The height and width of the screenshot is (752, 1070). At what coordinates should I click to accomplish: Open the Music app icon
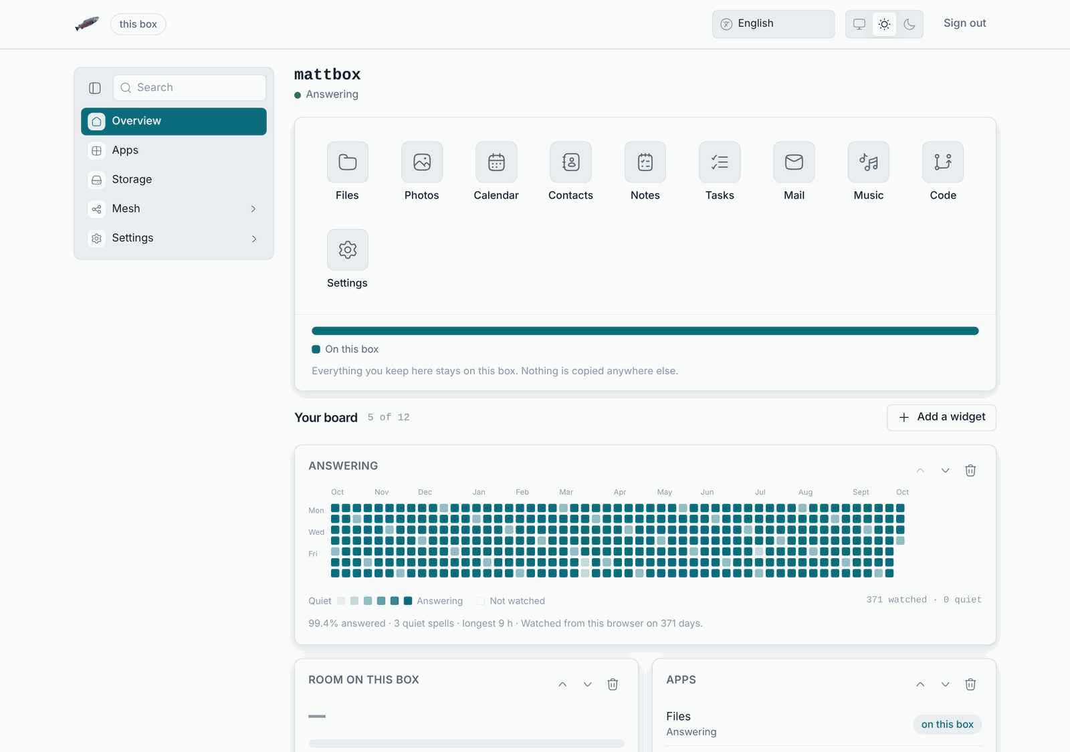(869, 162)
